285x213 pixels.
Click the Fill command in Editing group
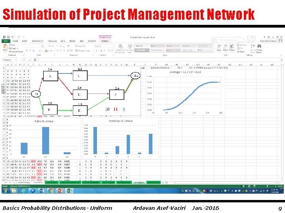point(240,49)
